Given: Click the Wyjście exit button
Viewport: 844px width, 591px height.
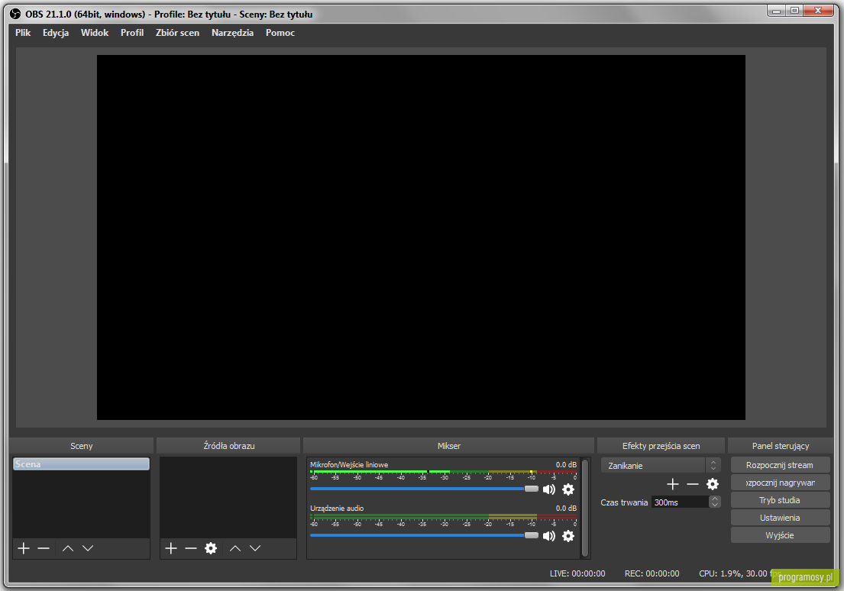Looking at the screenshot, I should [x=780, y=535].
